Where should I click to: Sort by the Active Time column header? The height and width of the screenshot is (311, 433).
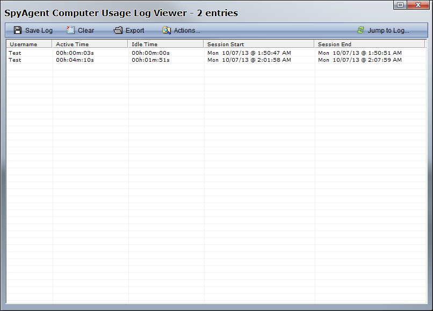click(73, 44)
